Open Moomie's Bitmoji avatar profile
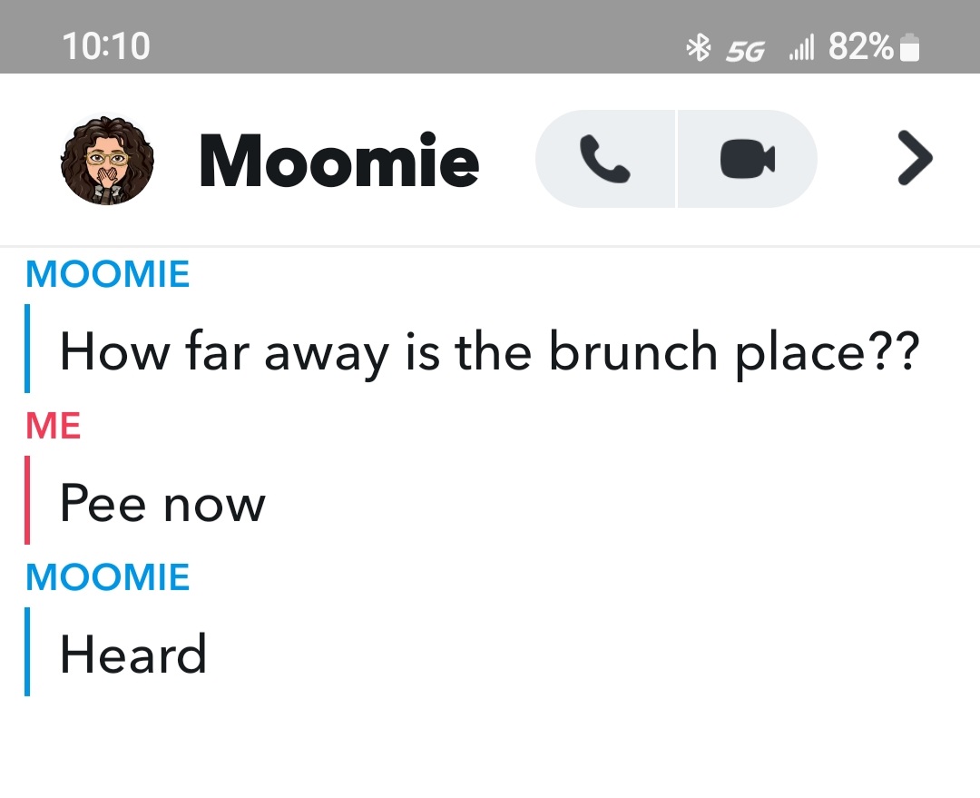This screenshot has height=798, width=980. 108,160
